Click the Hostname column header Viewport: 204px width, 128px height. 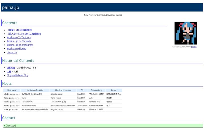[x=12, y=90]
